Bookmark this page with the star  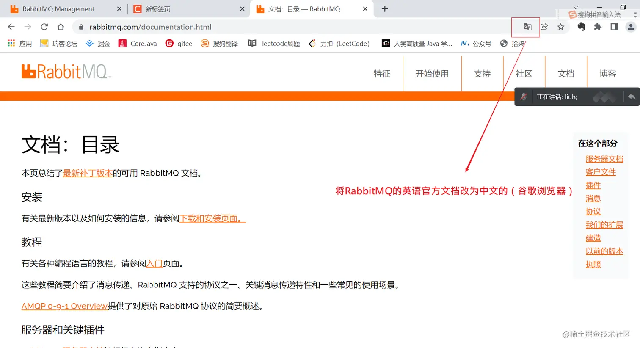[x=561, y=27]
